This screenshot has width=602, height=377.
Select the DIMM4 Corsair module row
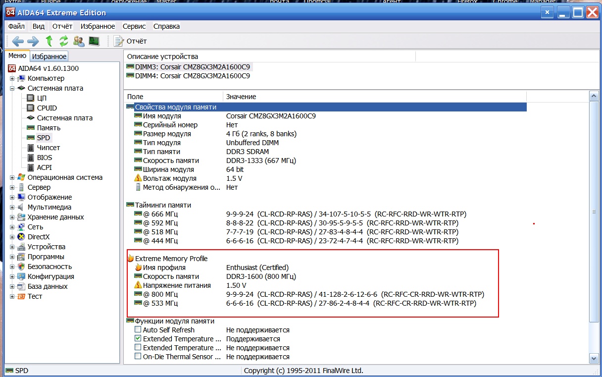pyautogui.click(x=188, y=76)
